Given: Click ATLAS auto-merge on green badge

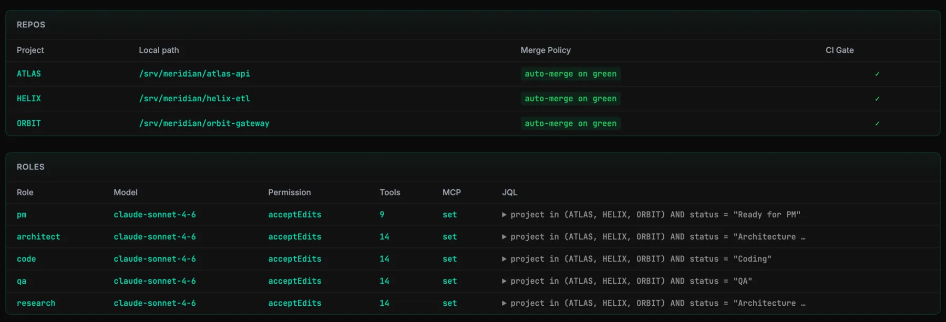Looking at the screenshot, I should [x=571, y=74].
